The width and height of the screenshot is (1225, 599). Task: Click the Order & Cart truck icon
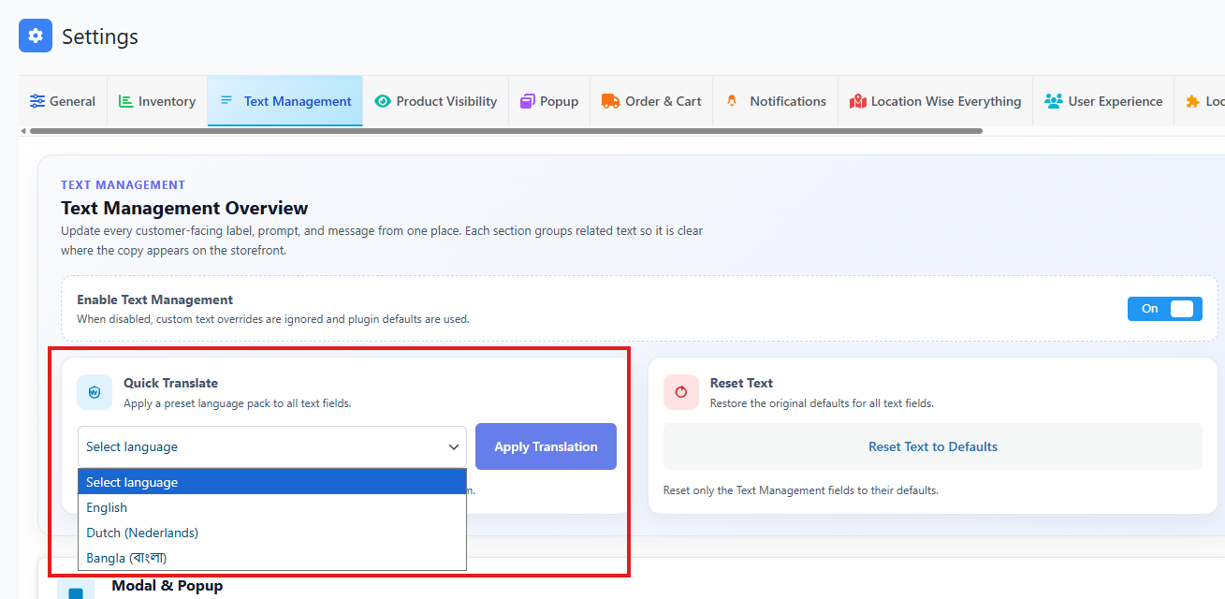tap(611, 101)
